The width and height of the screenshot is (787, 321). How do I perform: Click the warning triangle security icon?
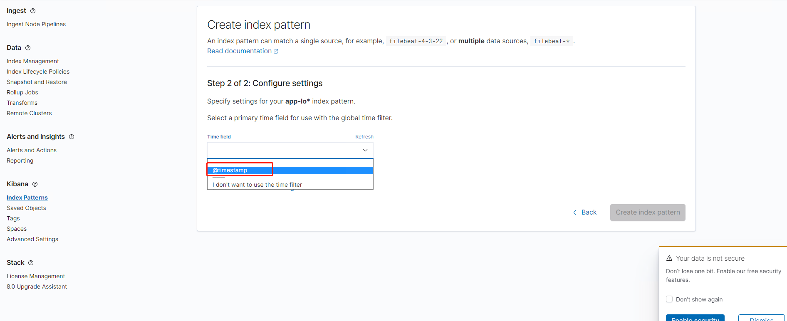(669, 258)
